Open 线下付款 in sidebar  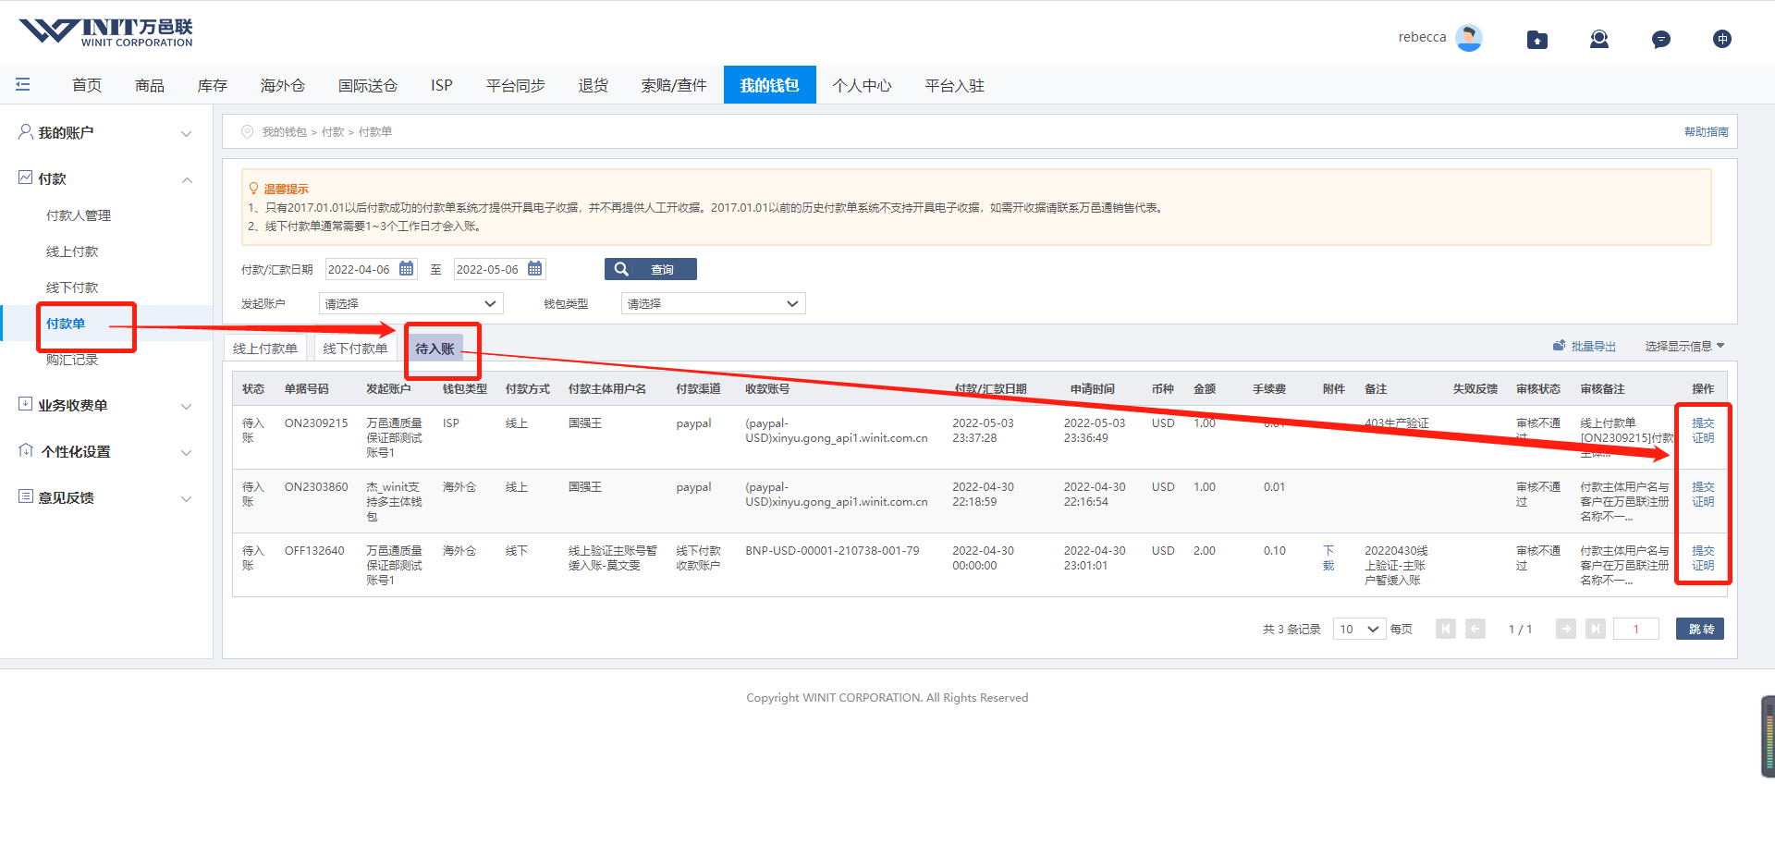coord(72,288)
